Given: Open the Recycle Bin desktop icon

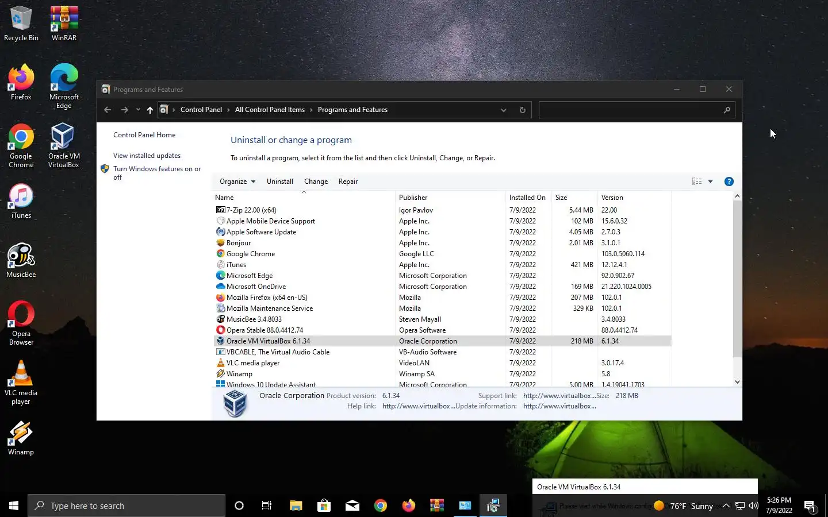Looking at the screenshot, I should tap(21, 24).
